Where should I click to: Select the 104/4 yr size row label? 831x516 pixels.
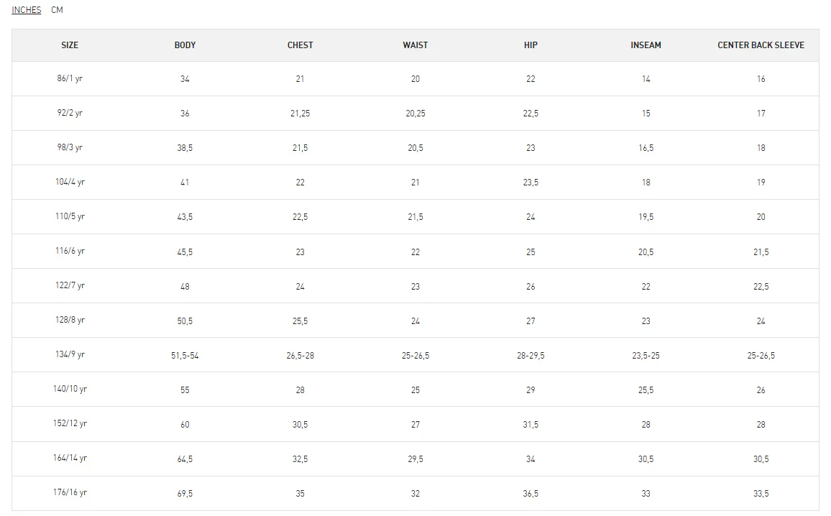[70, 182]
